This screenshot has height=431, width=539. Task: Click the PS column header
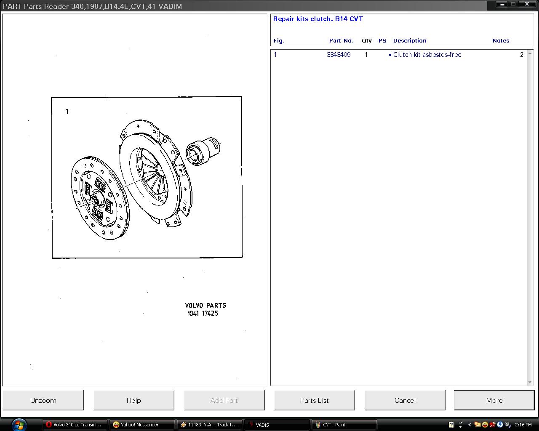tap(382, 41)
